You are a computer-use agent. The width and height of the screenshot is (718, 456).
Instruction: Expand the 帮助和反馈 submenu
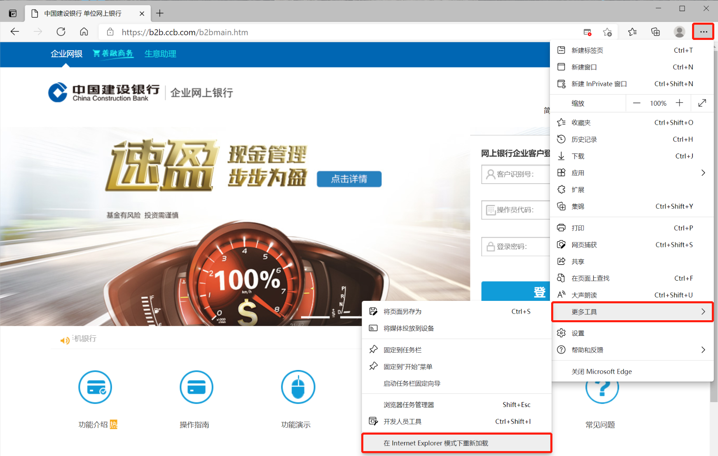(632, 350)
